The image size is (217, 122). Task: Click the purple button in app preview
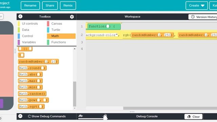pos(1,103)
